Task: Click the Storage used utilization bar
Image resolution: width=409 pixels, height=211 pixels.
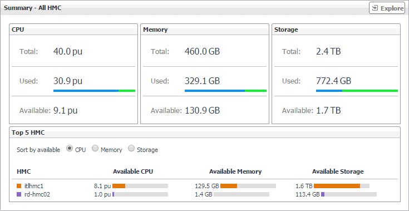Action: click(357, 91)
